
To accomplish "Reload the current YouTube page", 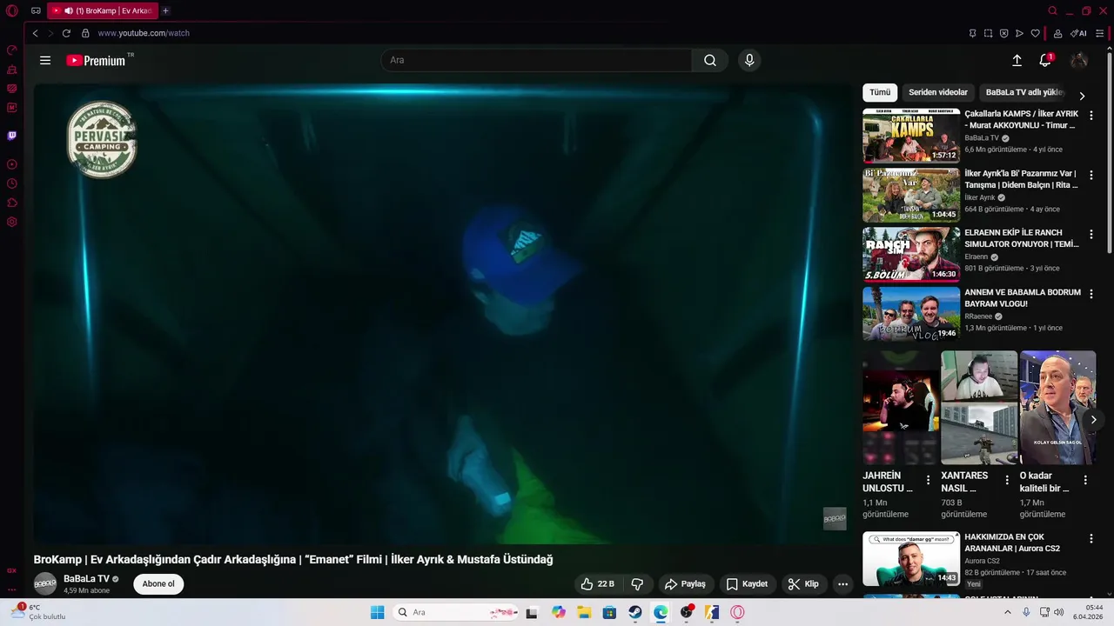I will click(66, 33).
